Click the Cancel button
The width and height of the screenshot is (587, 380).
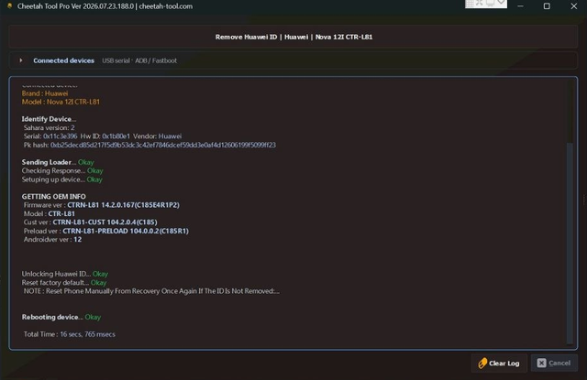point(554,363)
